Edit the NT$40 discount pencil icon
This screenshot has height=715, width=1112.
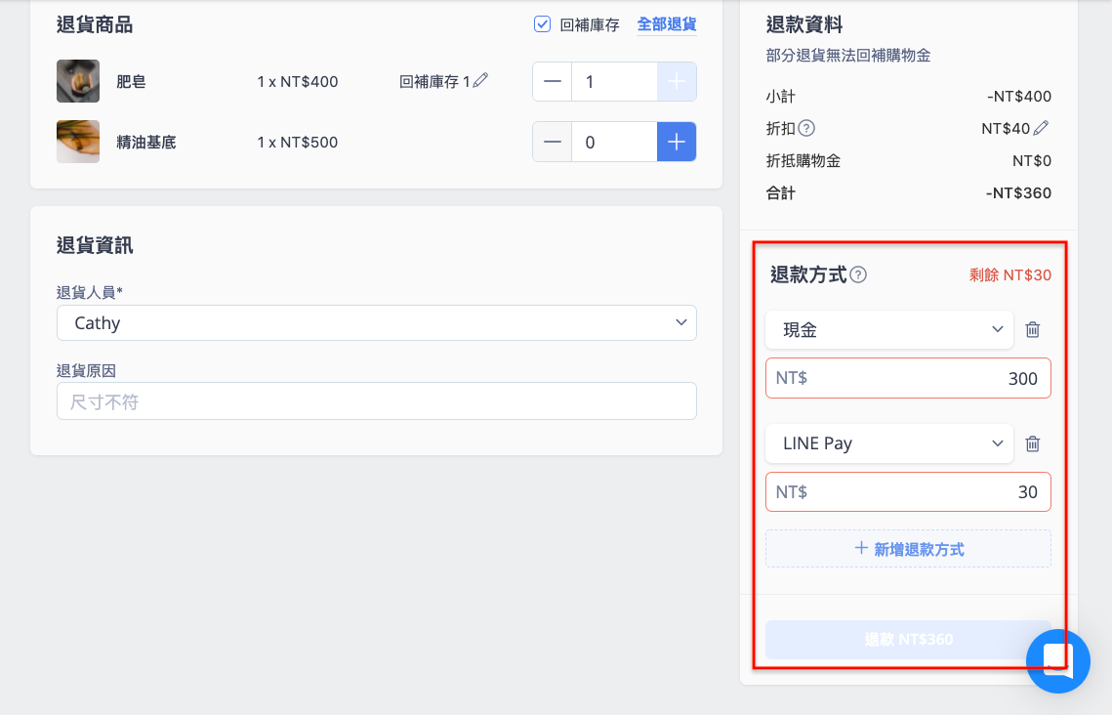[1041, 128]
